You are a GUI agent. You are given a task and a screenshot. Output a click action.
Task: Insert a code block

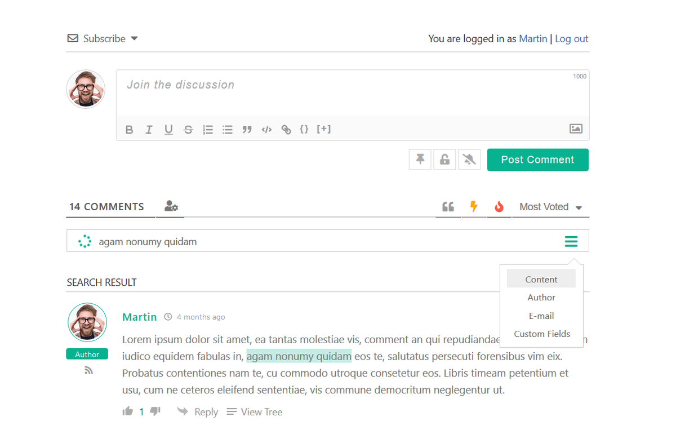(x=266, y=129)
